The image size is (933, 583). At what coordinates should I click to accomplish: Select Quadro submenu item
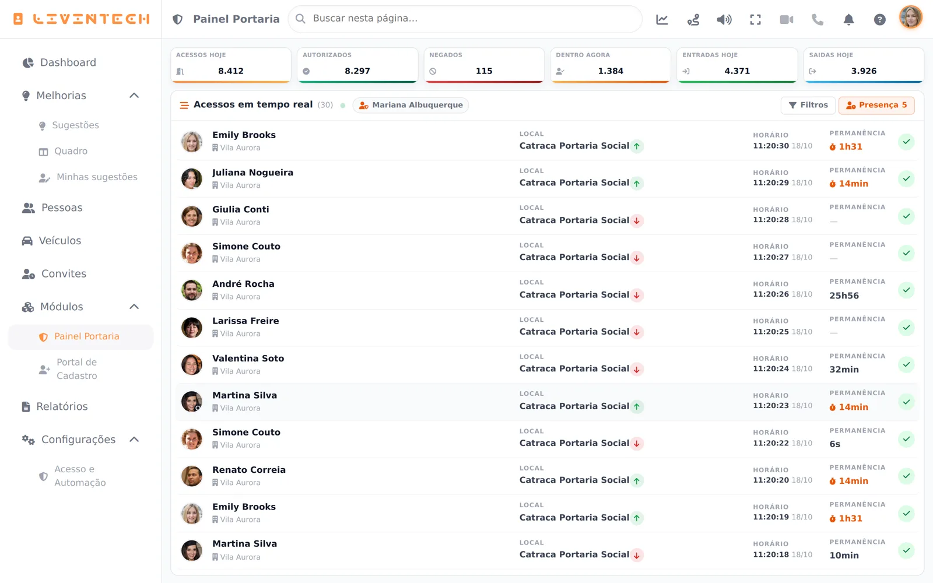point(81,151)
